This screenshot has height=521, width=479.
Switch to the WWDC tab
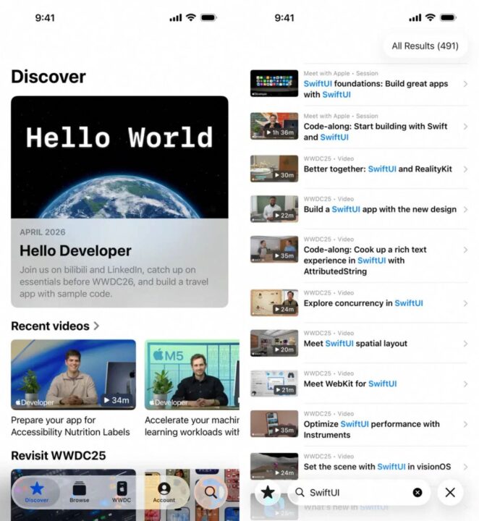122,492
